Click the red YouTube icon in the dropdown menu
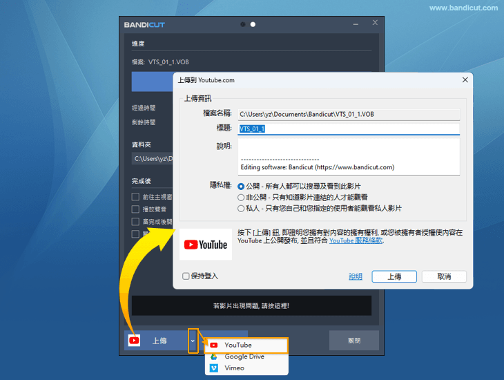The height and width of the screenshot is (380, 504). pos(214,345)
